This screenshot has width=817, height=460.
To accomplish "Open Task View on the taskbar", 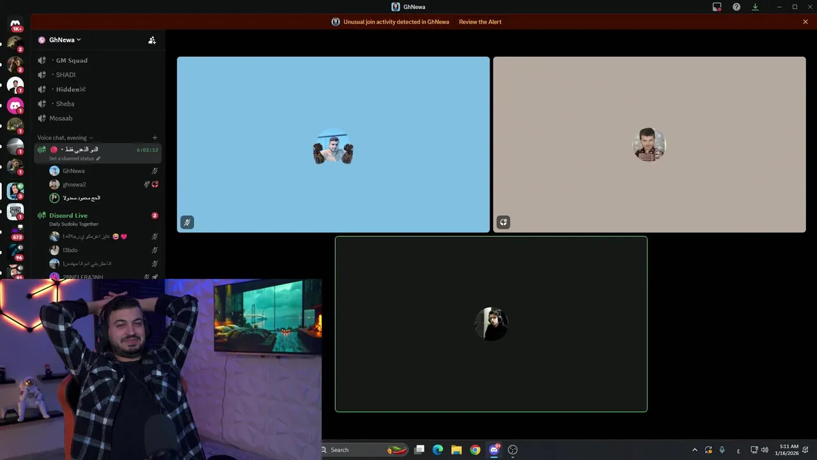I will [419, 450].
